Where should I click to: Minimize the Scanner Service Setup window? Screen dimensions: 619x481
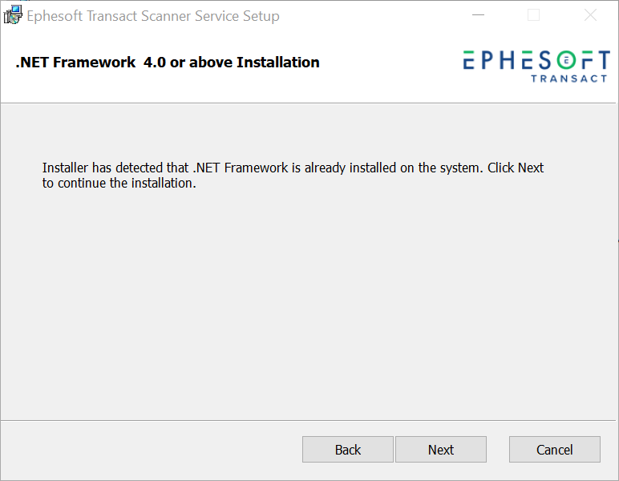[478, 15]
